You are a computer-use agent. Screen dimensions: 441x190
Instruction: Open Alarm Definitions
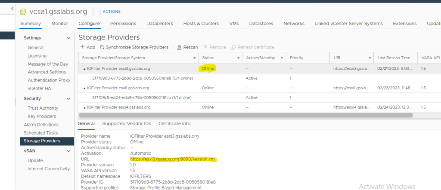pos(41,125)
